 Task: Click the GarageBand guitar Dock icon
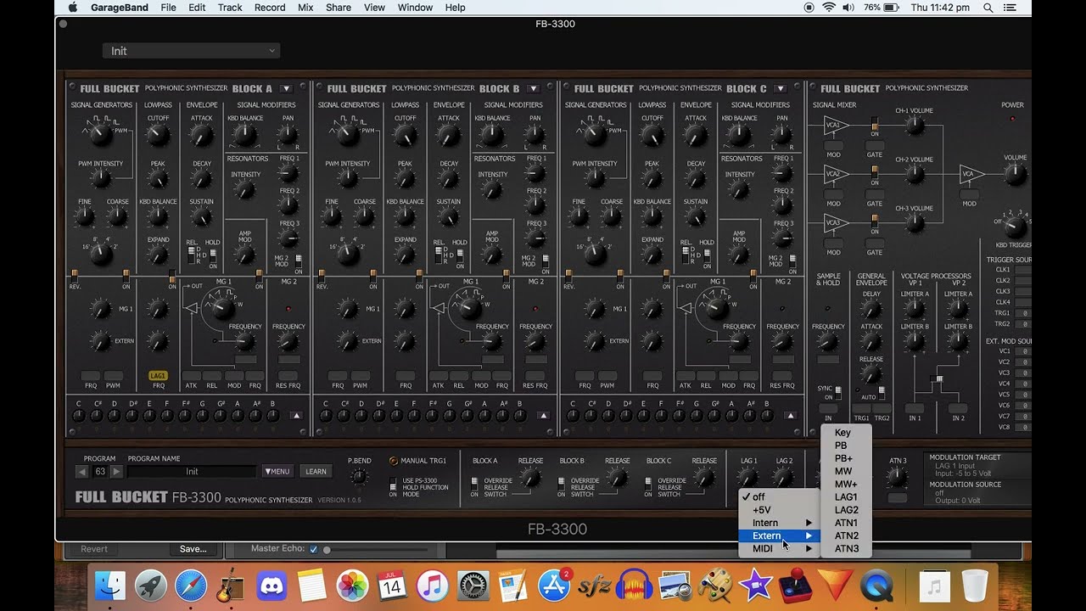point(231,586)
